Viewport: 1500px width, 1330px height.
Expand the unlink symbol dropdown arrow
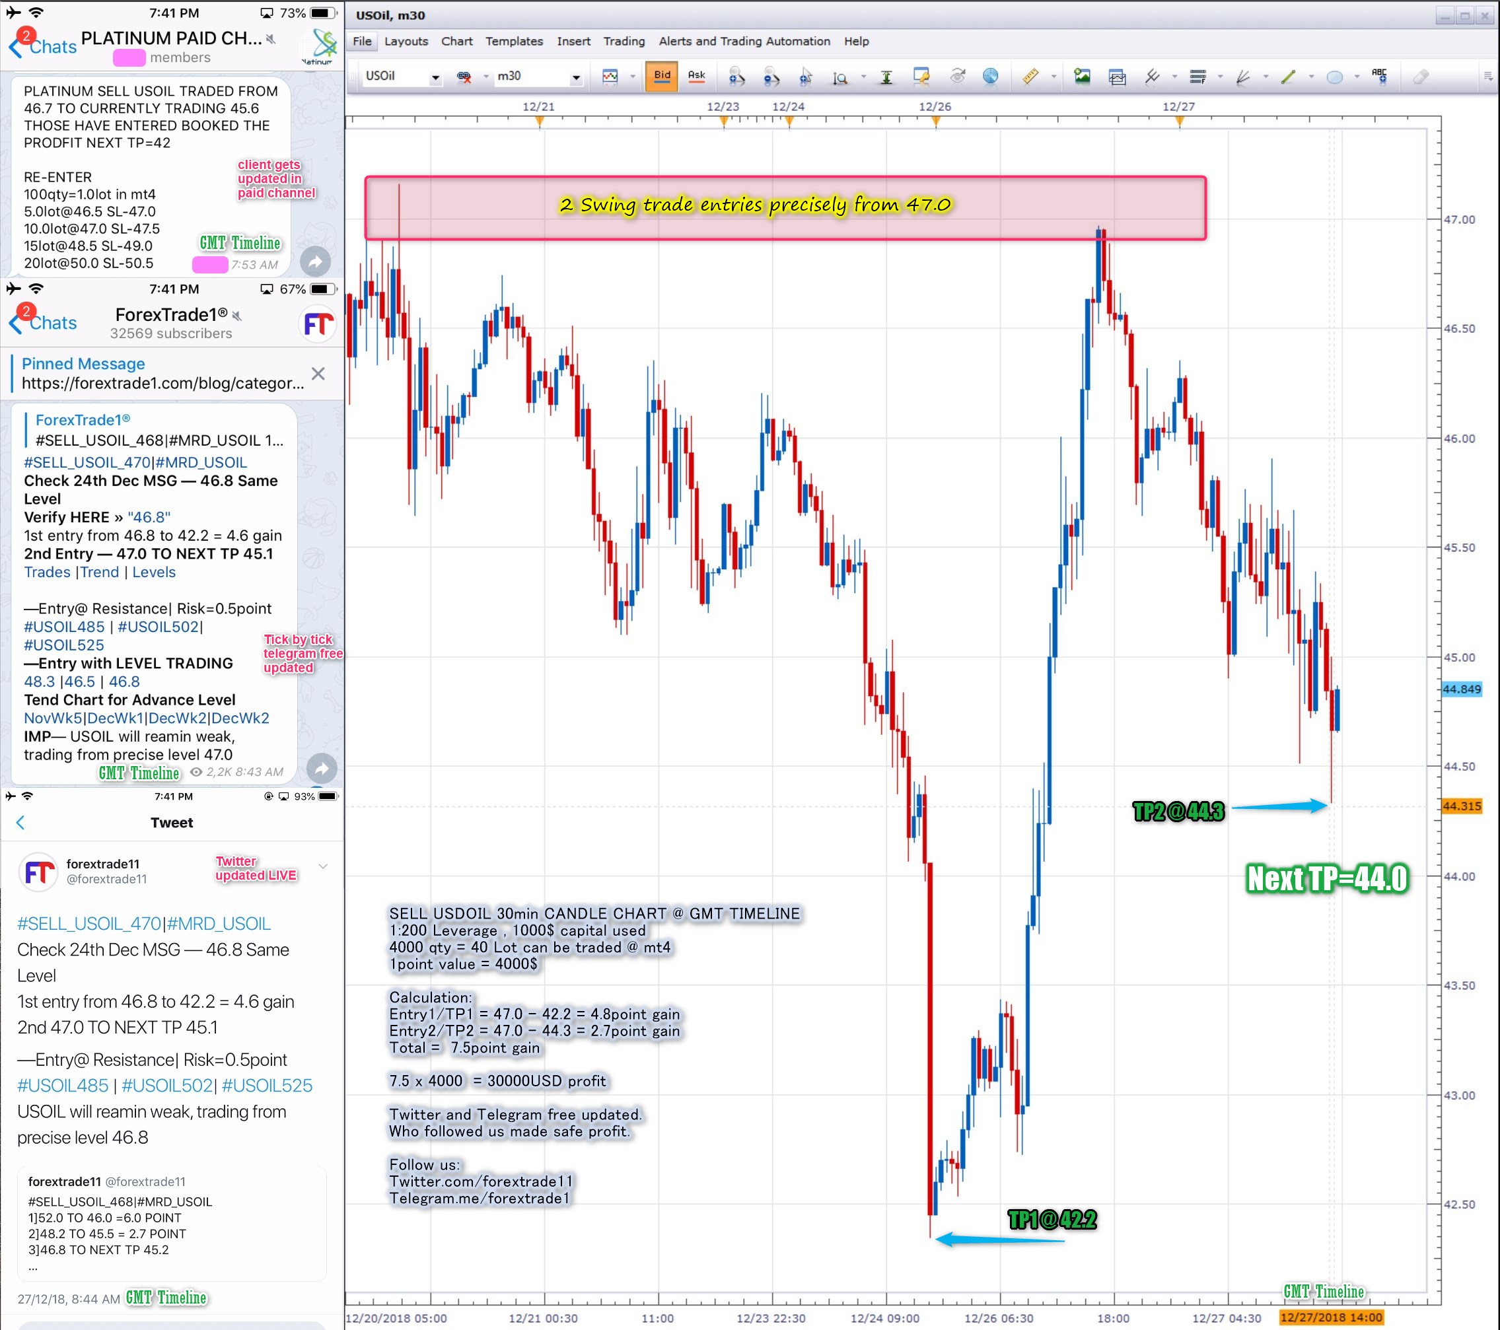coord(485,77)
